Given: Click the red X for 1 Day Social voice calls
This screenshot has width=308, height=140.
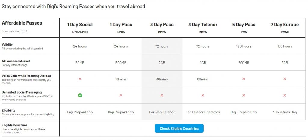Looking at the screenshot, I should coord(80,79).
